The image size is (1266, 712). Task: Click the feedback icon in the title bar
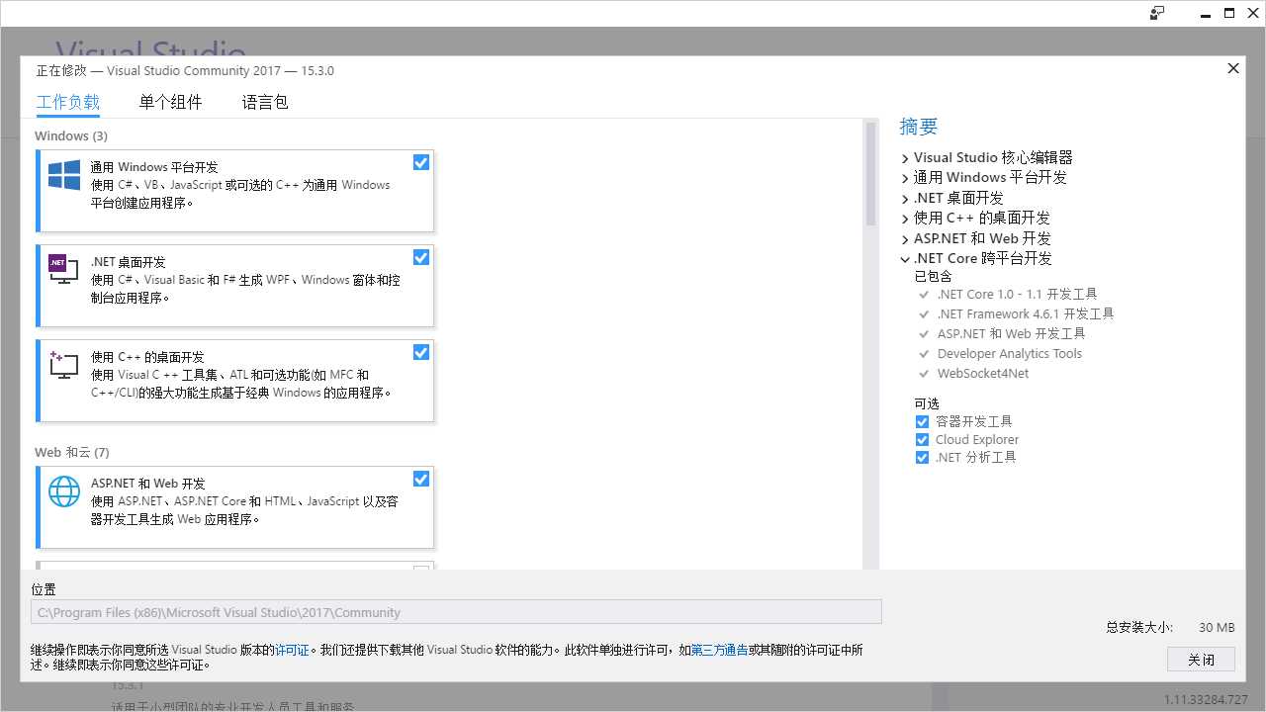[x=1157, y=13]
